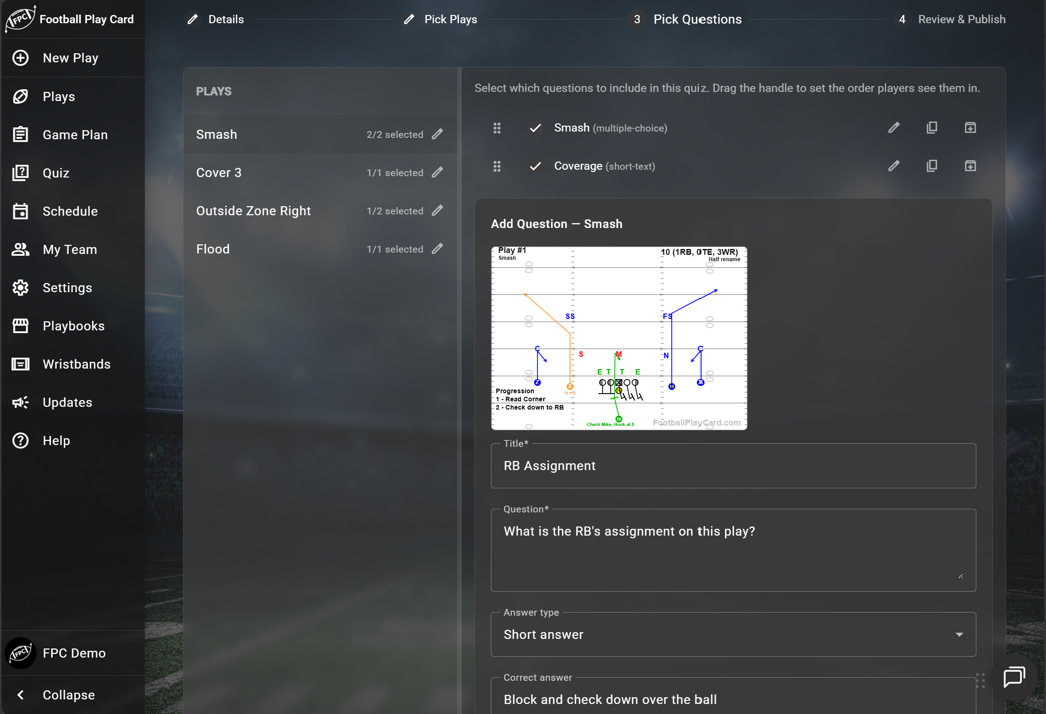Open the chat bubble icon

[1014, 677]
